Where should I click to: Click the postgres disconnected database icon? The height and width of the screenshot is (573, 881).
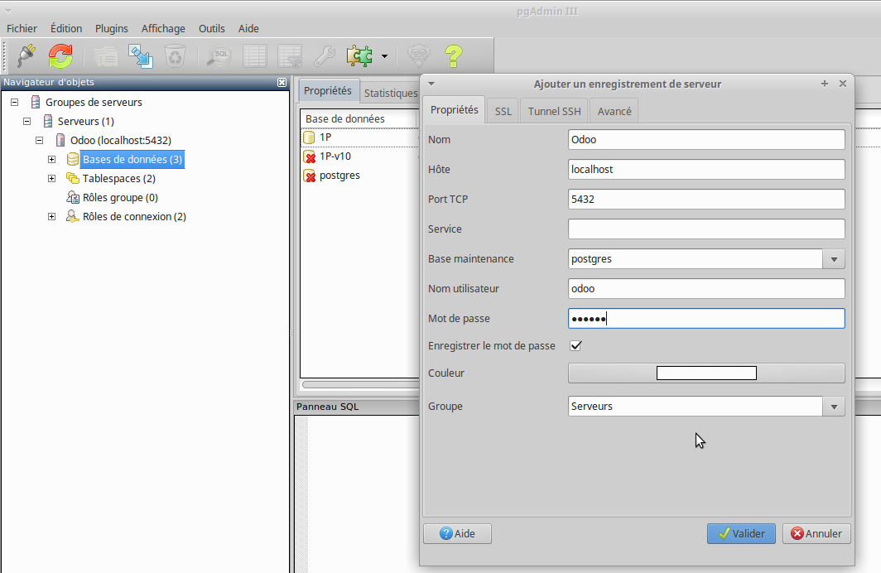coord(309,176)
